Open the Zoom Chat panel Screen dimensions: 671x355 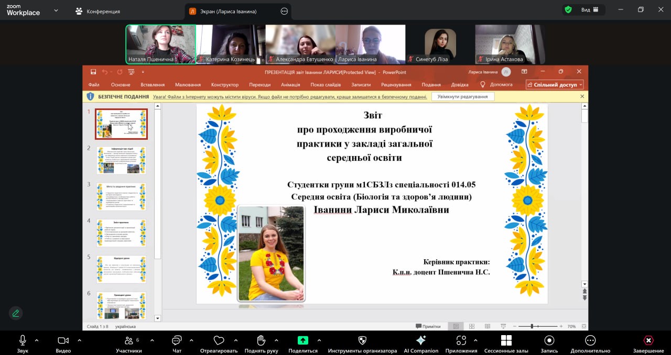177,341
